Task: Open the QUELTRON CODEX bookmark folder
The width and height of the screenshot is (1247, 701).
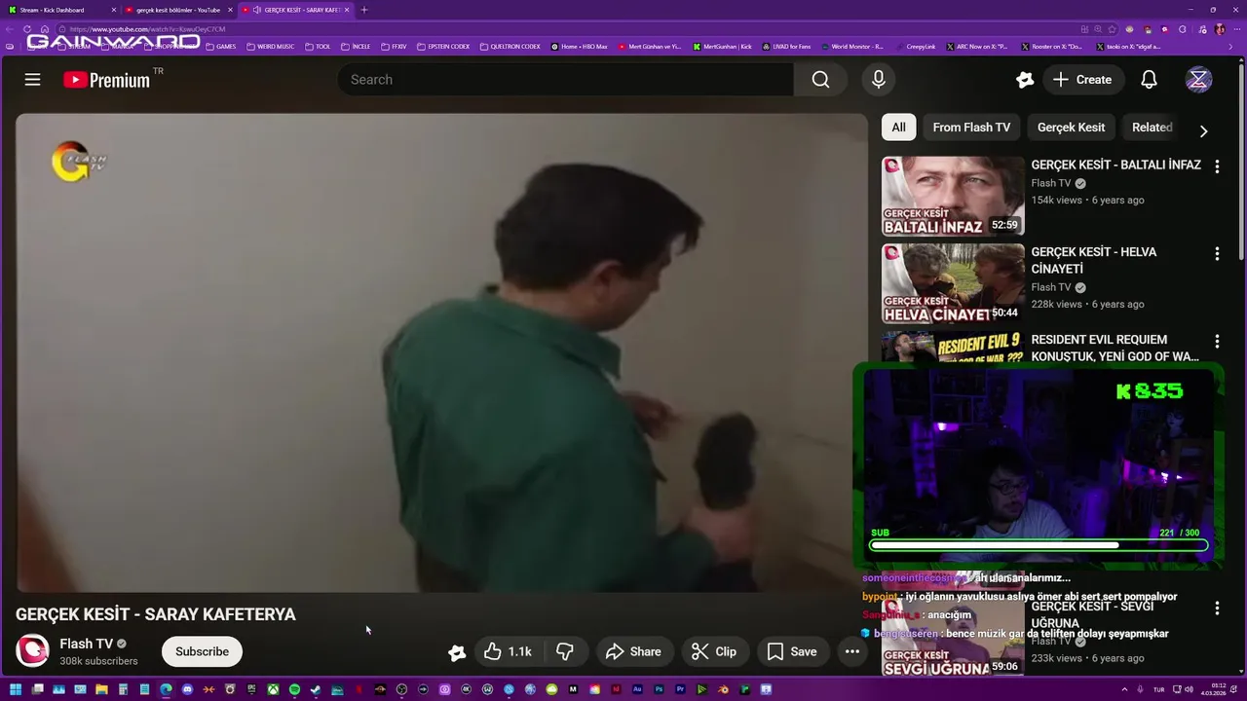Action: (510, 46)
